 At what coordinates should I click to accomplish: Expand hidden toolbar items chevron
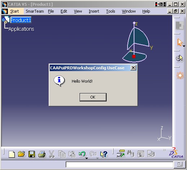pyautogui.click(x=164, y=150)
